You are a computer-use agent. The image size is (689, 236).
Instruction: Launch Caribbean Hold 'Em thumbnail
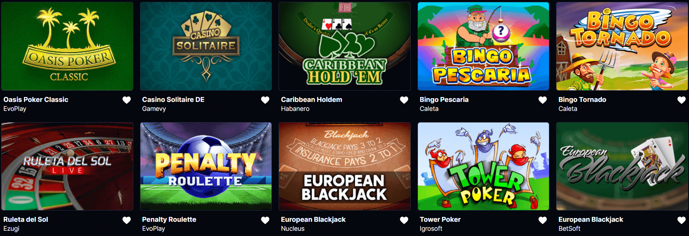point(344,46)
